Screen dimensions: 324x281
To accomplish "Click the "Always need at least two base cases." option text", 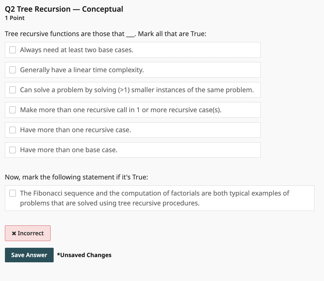I will click(77, 50).
